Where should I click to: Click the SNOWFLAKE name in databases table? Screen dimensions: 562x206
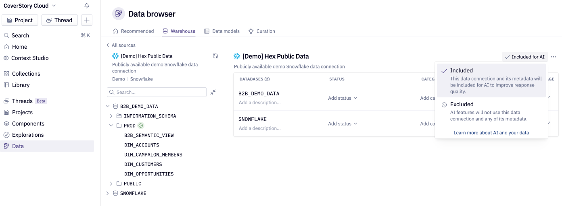pos(253,119)
